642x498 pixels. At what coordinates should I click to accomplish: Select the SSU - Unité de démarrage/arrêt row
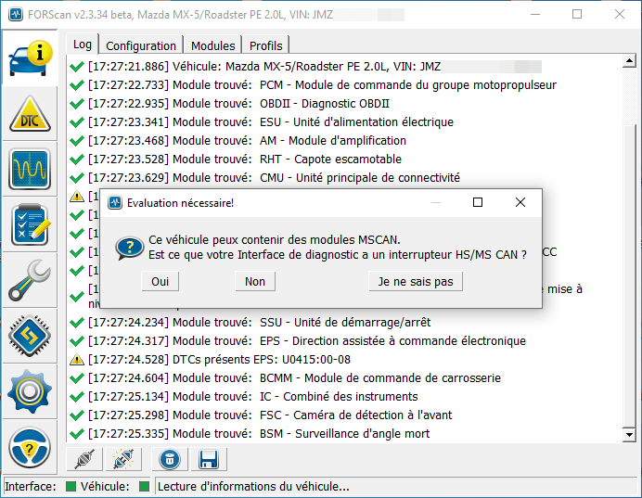click(x=250, y=323)
